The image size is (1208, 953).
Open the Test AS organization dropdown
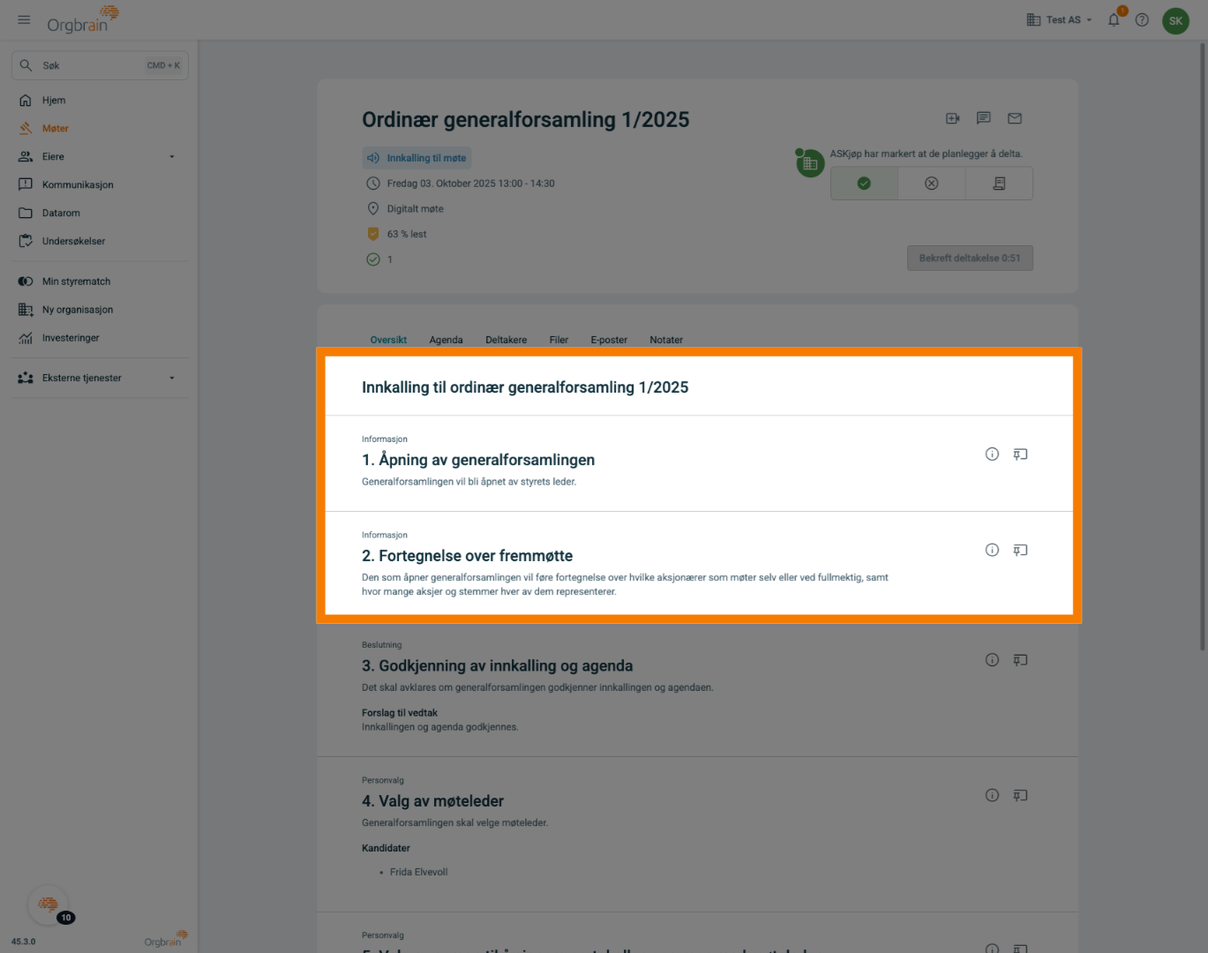pyautogui.click(x=1060, y=20)
